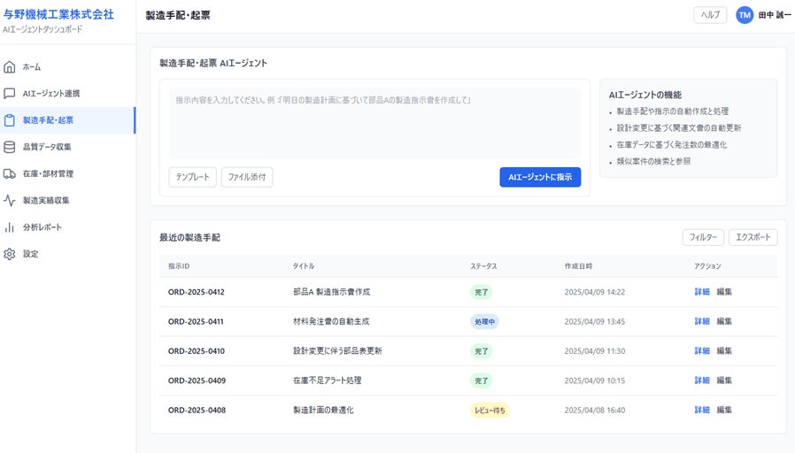Image resolution: width=795 pixels, height=453 pixels.
Task: Click the 処理中 status badge
Action: tap(484, 322)
